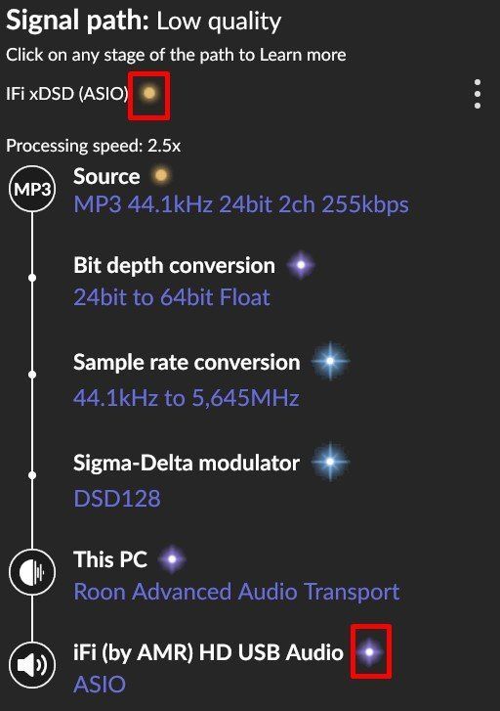Click the This PC waveform circle icon

point(32,572)
